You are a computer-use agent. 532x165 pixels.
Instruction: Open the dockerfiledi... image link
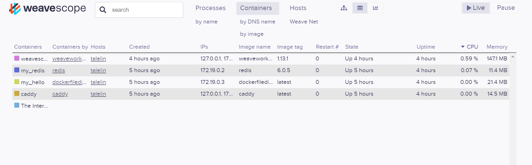[x=69, y=82]
